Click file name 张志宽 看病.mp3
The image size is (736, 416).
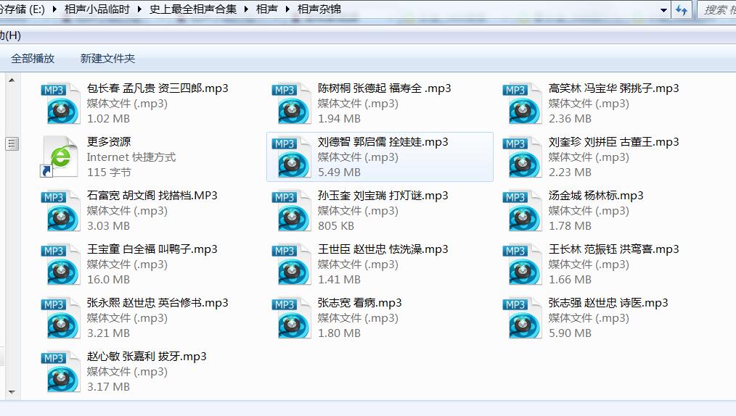[x=359, y=303]
